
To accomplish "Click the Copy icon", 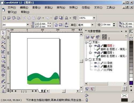I will 29,18.
